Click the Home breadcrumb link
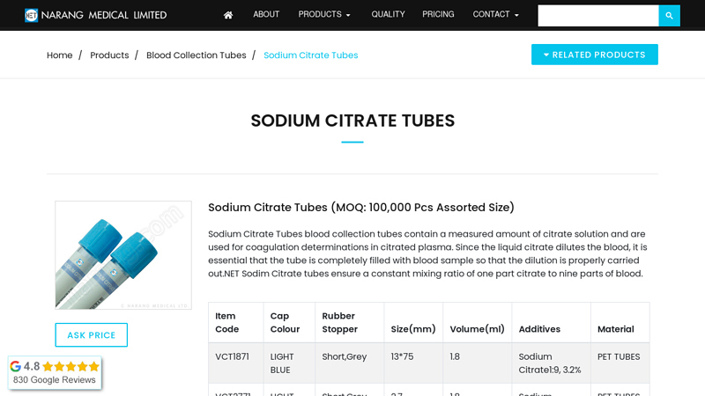The image size is (705, 396). [60, 55]
